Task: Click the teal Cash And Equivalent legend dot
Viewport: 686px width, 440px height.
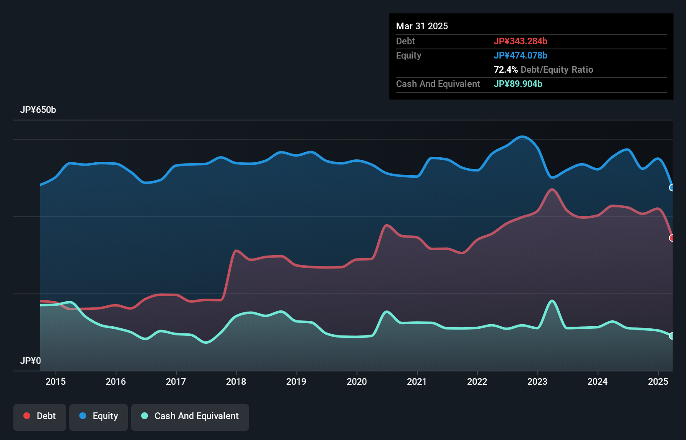Action: tap(145, 416)
